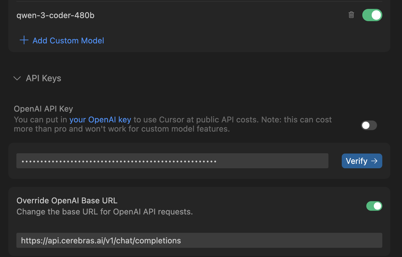Disable the qwen-3-coder-480b model toggle
The image size is (402, 257).
pyautogui.click(x=372, y=15)
